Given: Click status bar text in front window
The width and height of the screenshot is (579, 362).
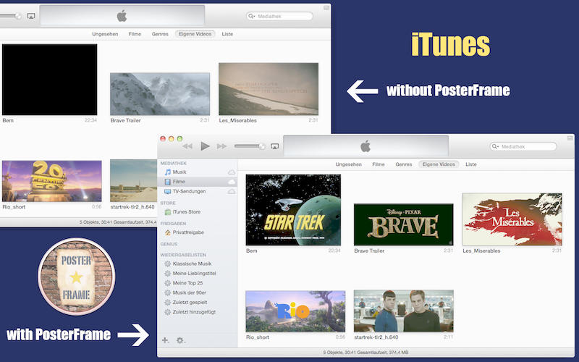Looking at the screenshot, I should click(x=366, y=353).
